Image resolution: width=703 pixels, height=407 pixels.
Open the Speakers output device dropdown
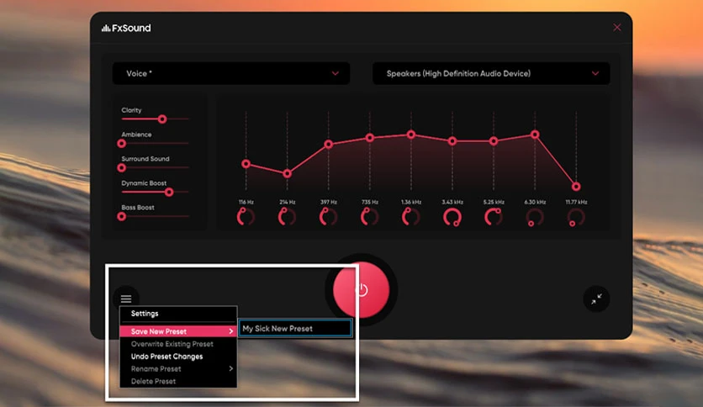click(491, 73)
